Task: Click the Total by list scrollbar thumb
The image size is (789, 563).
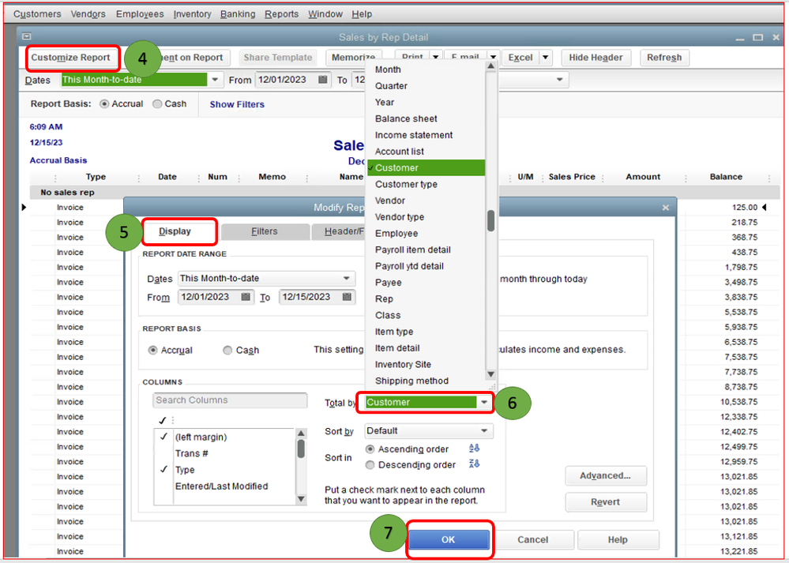Action: pyautogui.click(x=490, y=221)
